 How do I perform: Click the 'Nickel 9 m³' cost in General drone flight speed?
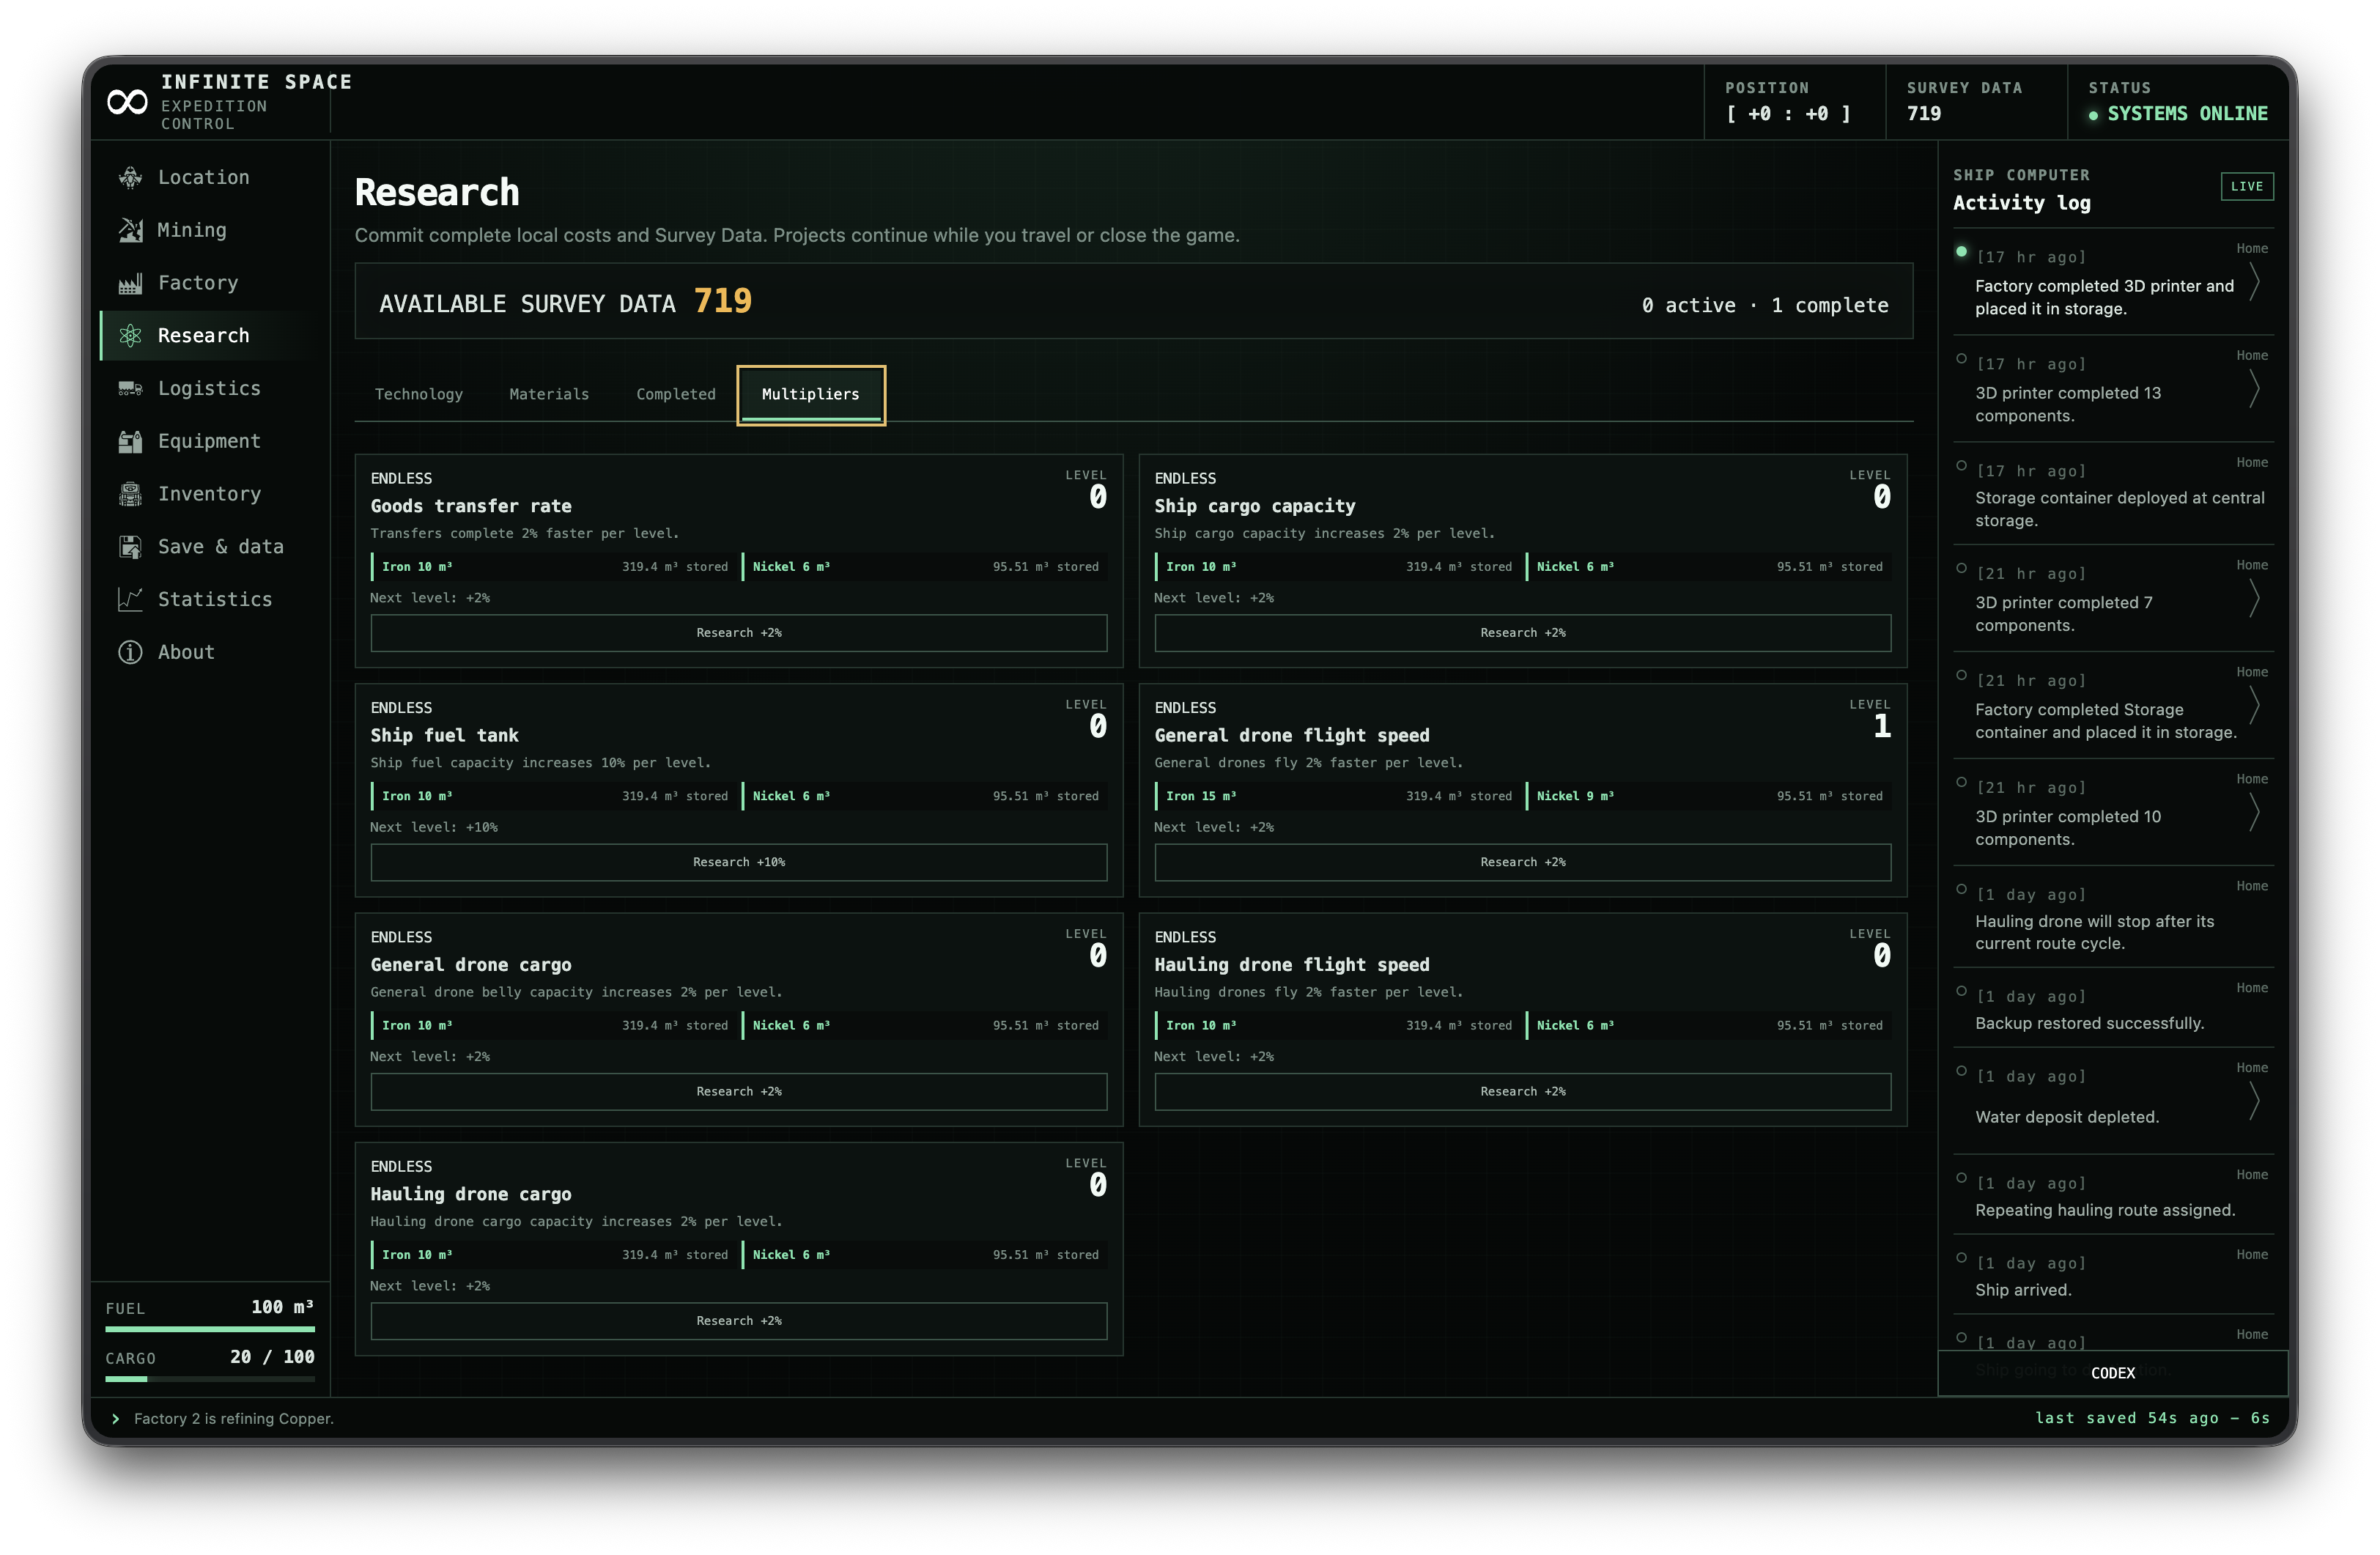[1575, 796]
